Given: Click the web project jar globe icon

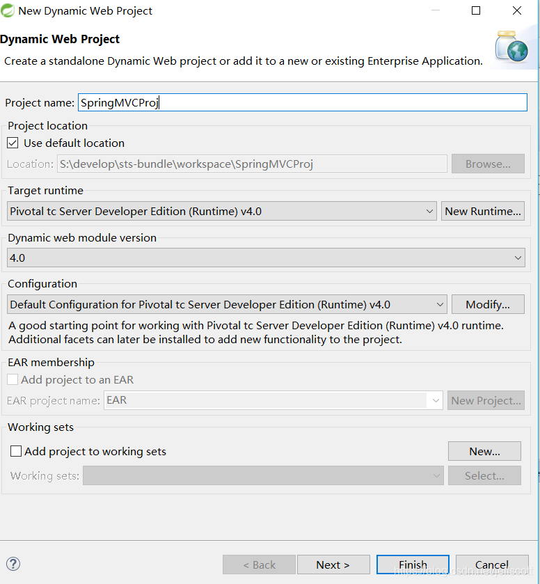Looking at the screenshot, I should 511,47.
